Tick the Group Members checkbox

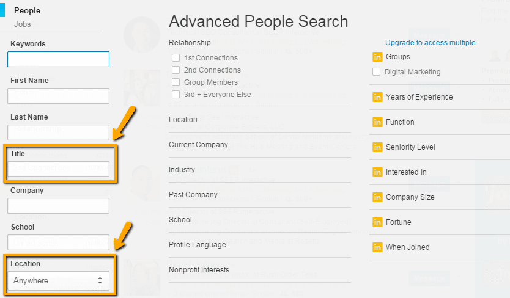coord(176,82)
